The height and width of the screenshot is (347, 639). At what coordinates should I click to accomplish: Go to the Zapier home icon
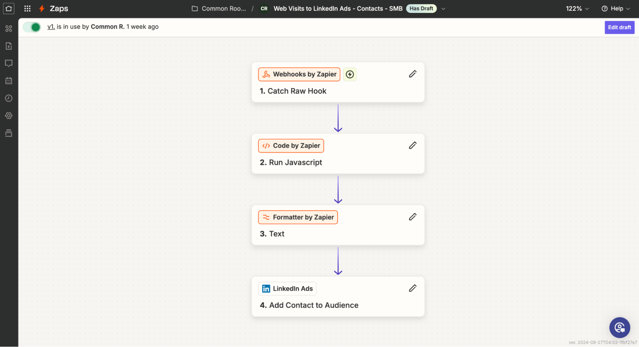click(9, 8)
